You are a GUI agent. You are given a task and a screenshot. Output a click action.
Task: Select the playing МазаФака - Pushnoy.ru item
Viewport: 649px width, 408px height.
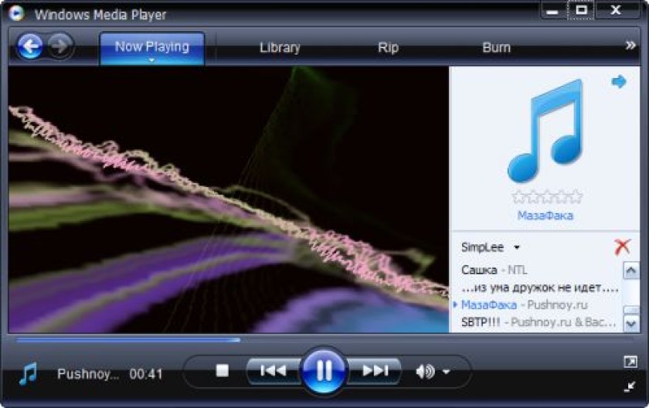(524, 305)
